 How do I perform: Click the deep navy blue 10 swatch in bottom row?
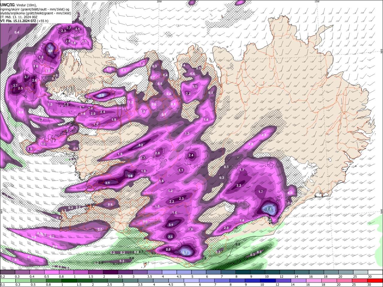[x=268, y=281]
